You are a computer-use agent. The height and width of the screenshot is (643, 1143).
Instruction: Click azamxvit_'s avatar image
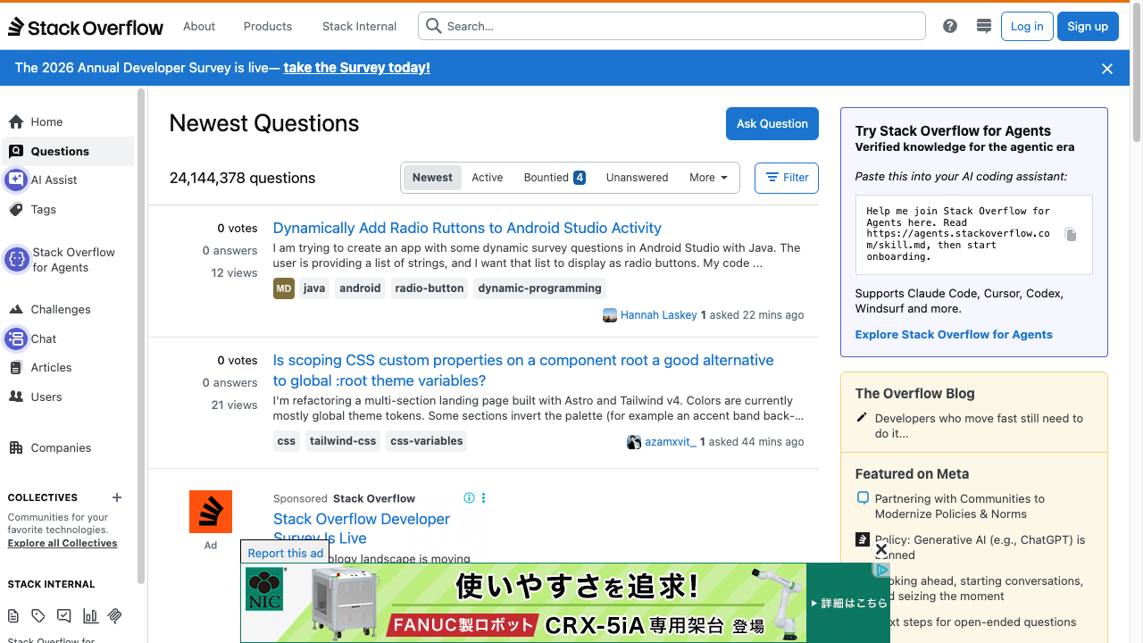pos(634,442)
